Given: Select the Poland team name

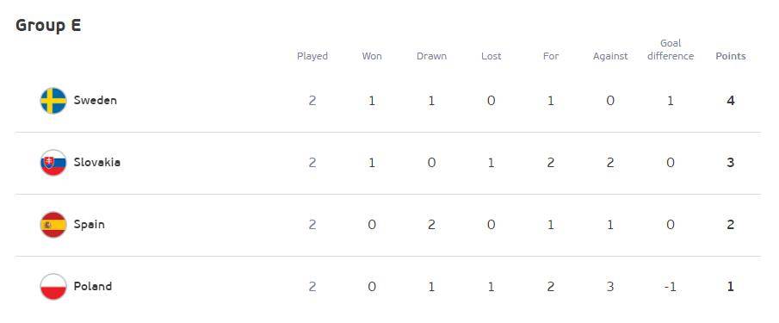Looking at the screenshot, I should point(92,287).
